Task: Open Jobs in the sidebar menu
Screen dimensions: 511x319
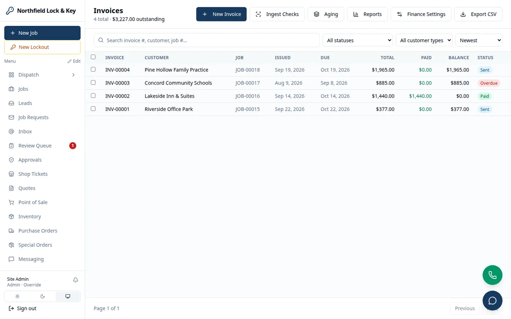Action: pos(42,89)
